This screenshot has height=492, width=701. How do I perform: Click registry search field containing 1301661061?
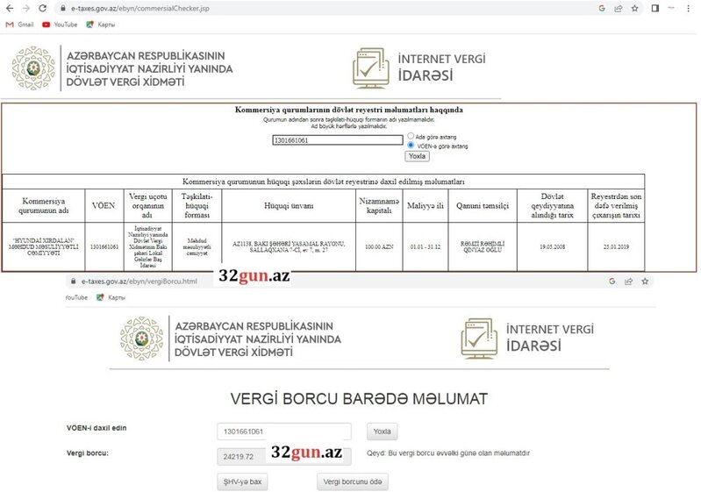[338, 139]
